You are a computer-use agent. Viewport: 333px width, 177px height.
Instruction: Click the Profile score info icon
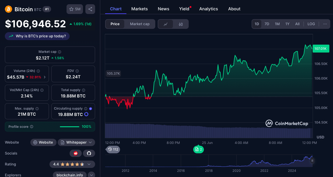click(32, 127)
